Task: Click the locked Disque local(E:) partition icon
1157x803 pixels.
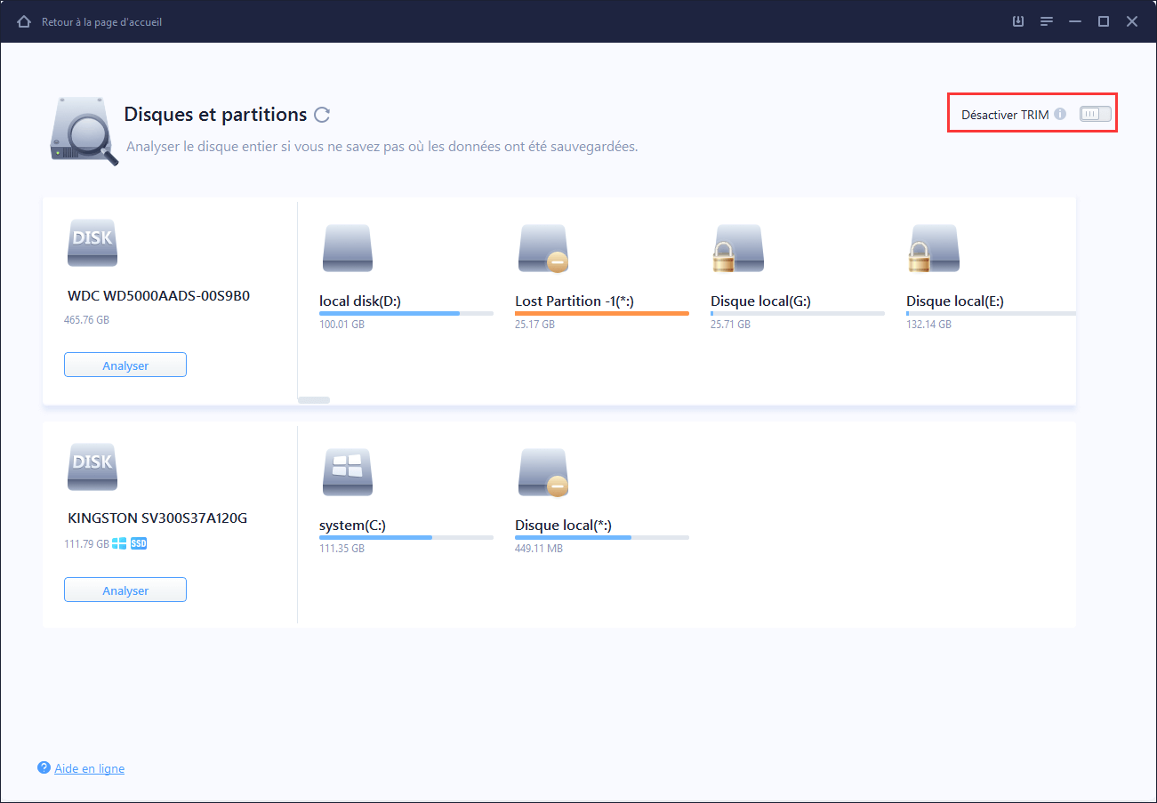Action: (933, 249)
